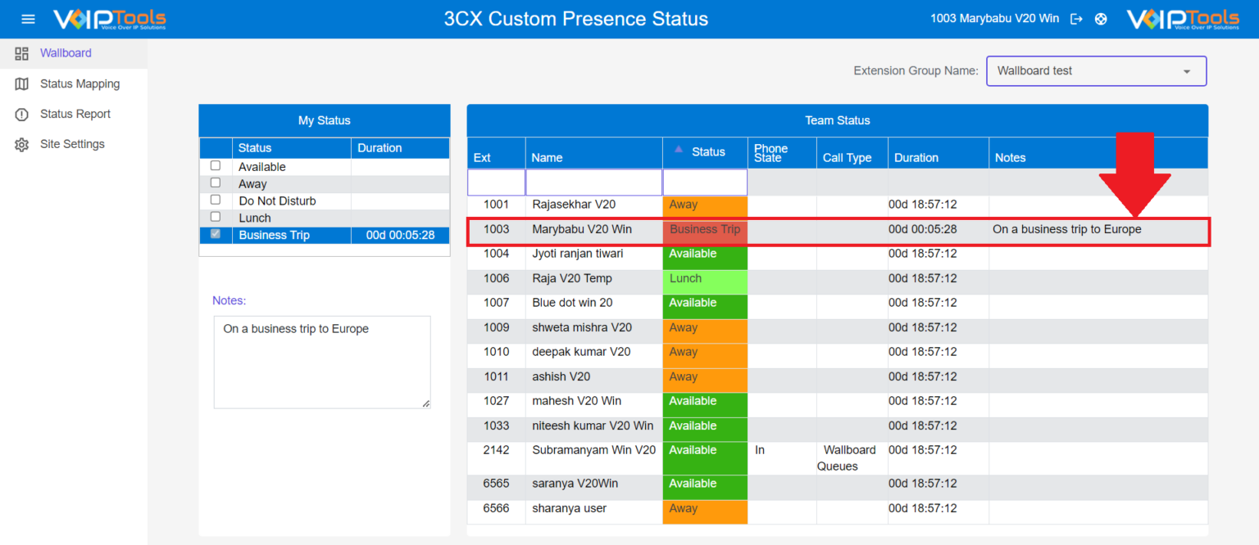
Task: Go to the Status Mapping page
Action: [79, 83]
